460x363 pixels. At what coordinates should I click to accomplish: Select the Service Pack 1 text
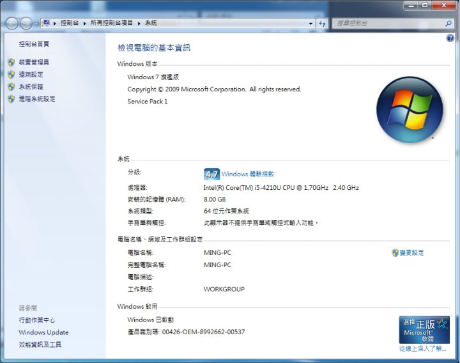click(x=148, y=102)
